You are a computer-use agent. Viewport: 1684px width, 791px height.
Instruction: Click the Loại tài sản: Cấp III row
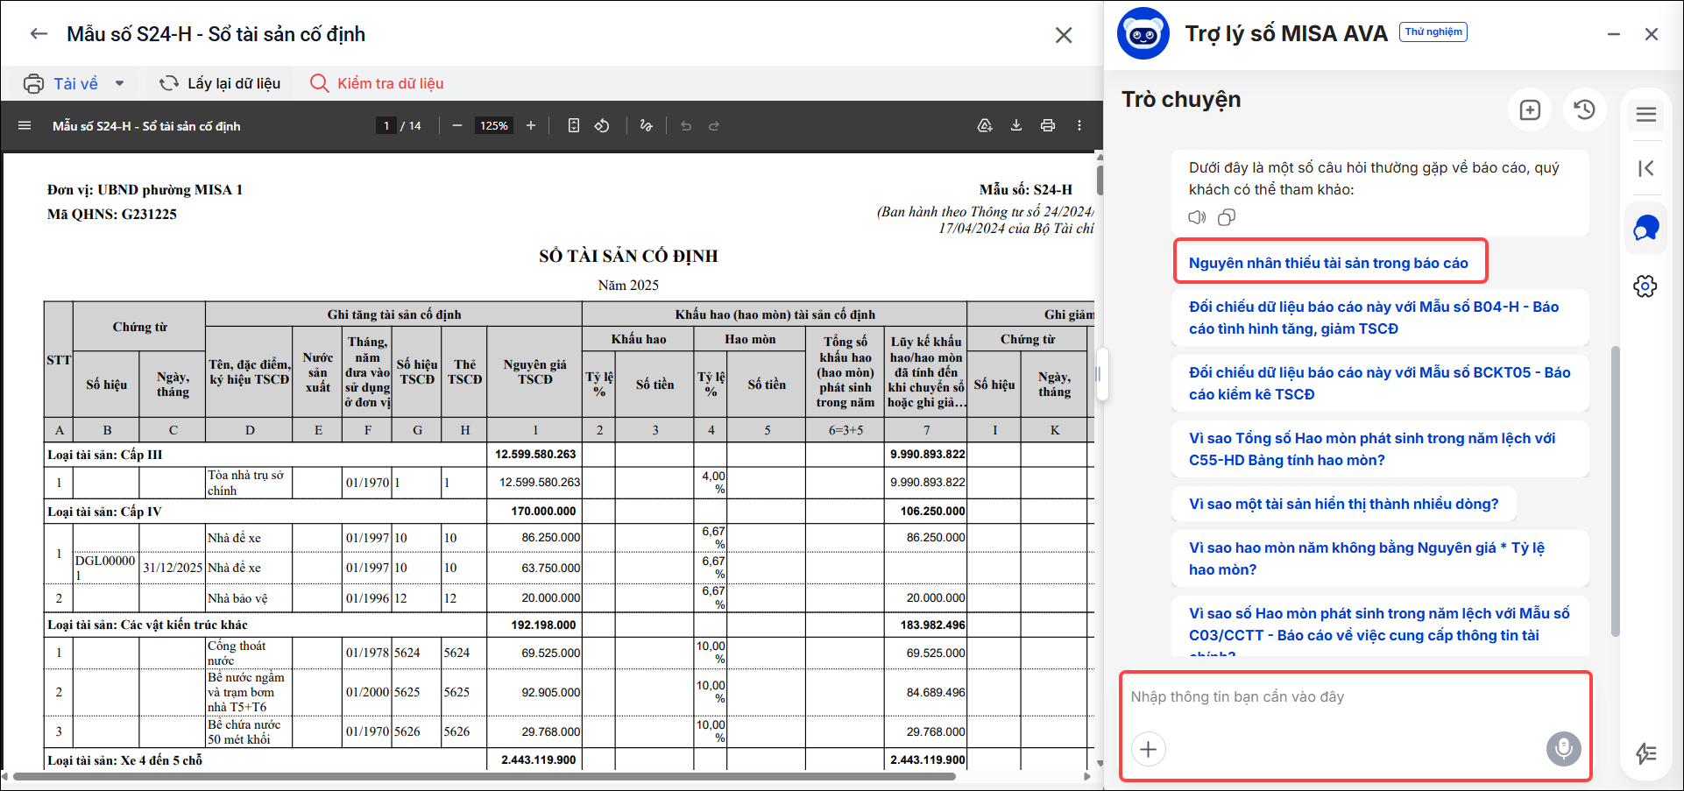click(570, 455)
